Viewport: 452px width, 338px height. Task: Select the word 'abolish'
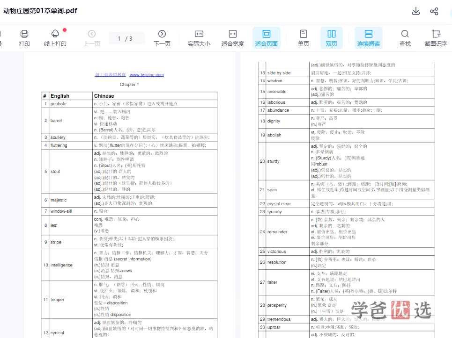click(x=274, y=135)
